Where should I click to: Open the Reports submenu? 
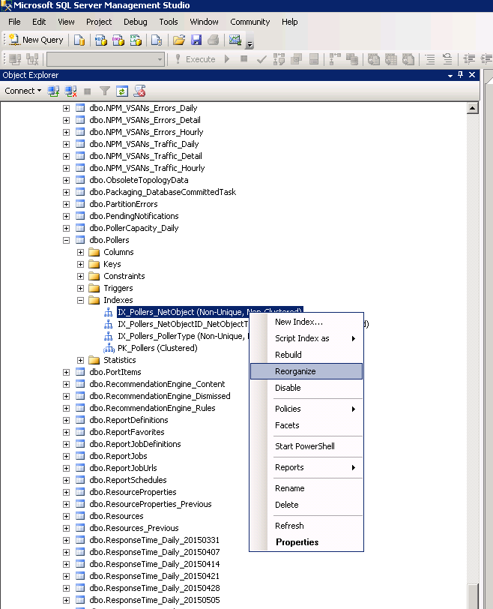(x=306, y=467)
